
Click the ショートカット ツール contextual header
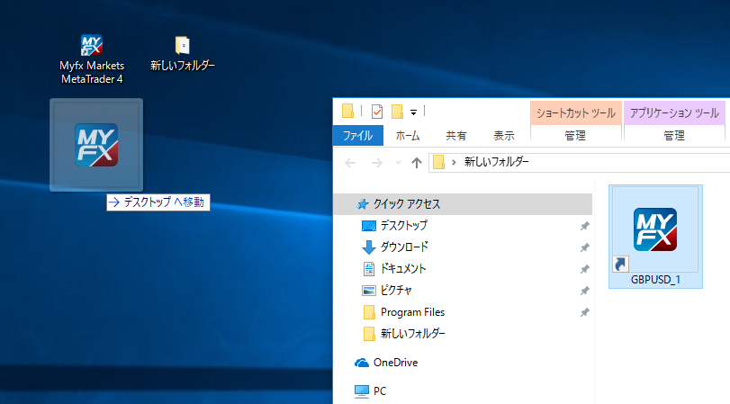[576, 113]
